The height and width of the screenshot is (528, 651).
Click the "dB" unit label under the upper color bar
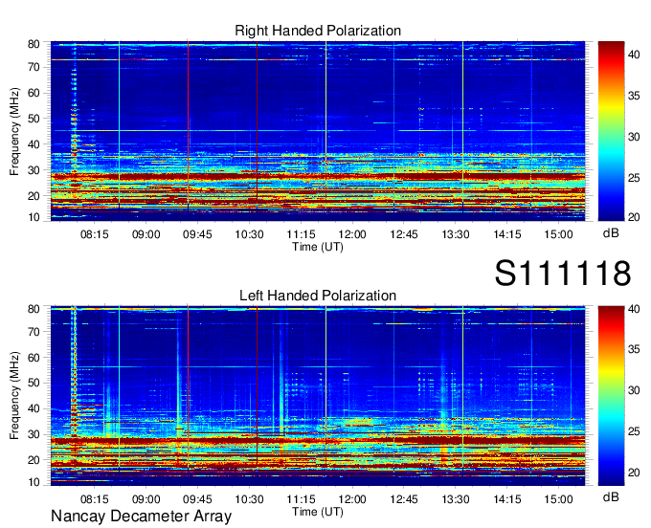(611, 233)
